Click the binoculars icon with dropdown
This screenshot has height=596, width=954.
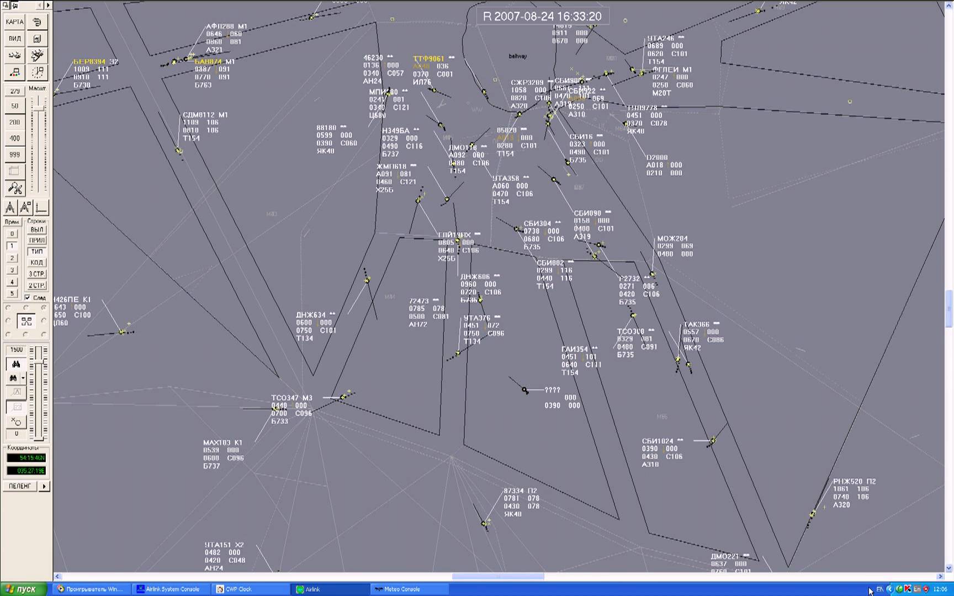[13, 378]
